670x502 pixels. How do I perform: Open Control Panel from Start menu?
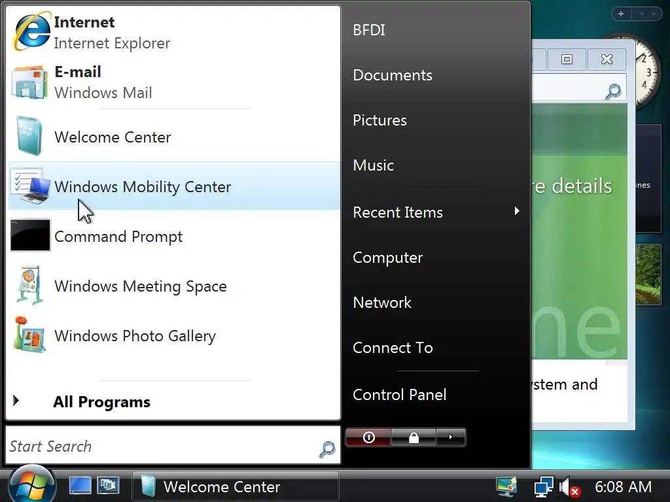400,395
